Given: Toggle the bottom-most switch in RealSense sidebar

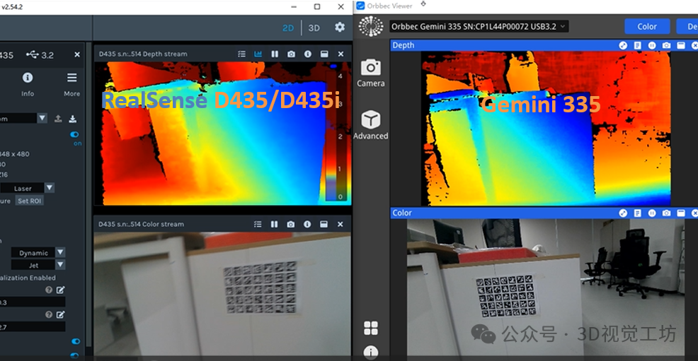Looking at the screenshot, I should click(75, 355).
